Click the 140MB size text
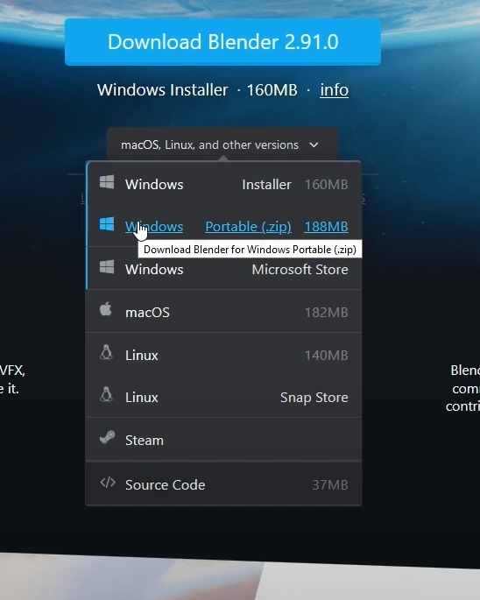Viewport: 480px width, 600px height. click(326, 355)
